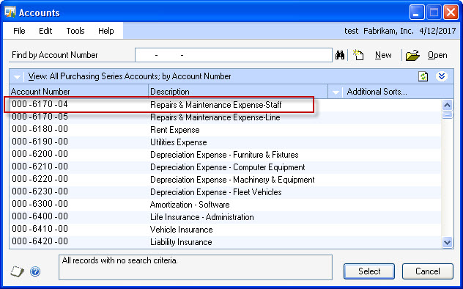463x289 pixels.
Task: Select the Rent Expense account row
Action: (x=226, y=130)
